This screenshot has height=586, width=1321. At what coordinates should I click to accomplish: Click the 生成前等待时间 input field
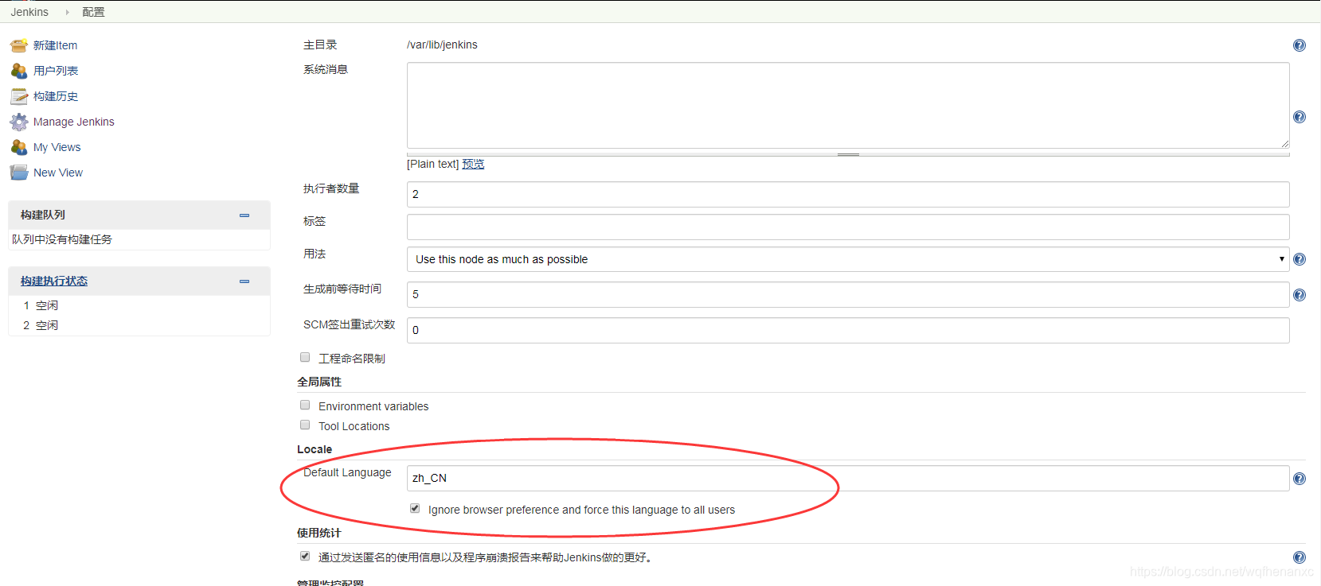848,294
